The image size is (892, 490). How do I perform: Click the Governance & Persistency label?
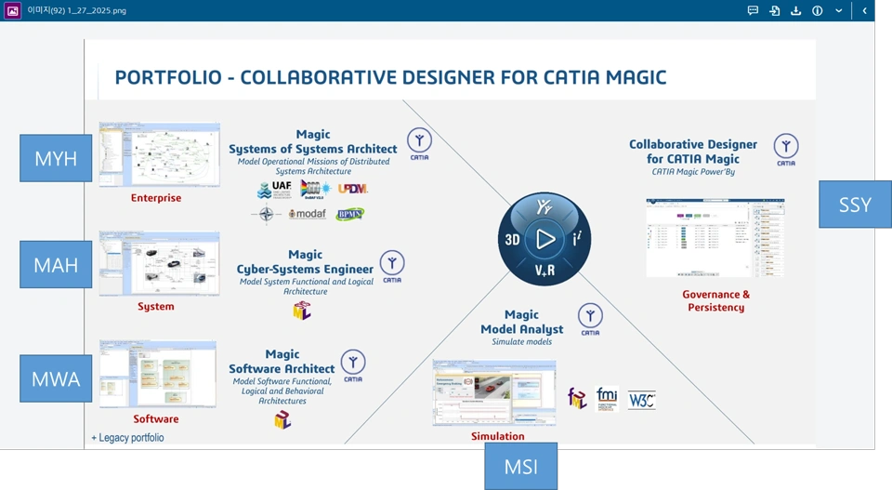click(715, 300)
